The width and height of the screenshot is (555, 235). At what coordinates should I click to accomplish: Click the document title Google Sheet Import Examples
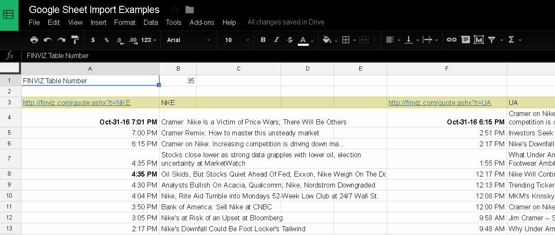95,10
